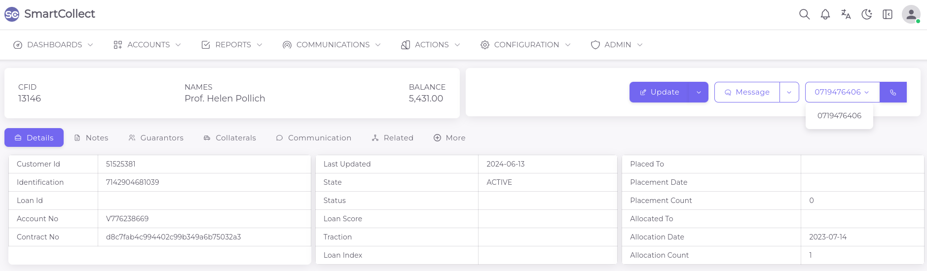Click the Message button
This screenshot has height=271, width=927.
(x=747, y=92)
